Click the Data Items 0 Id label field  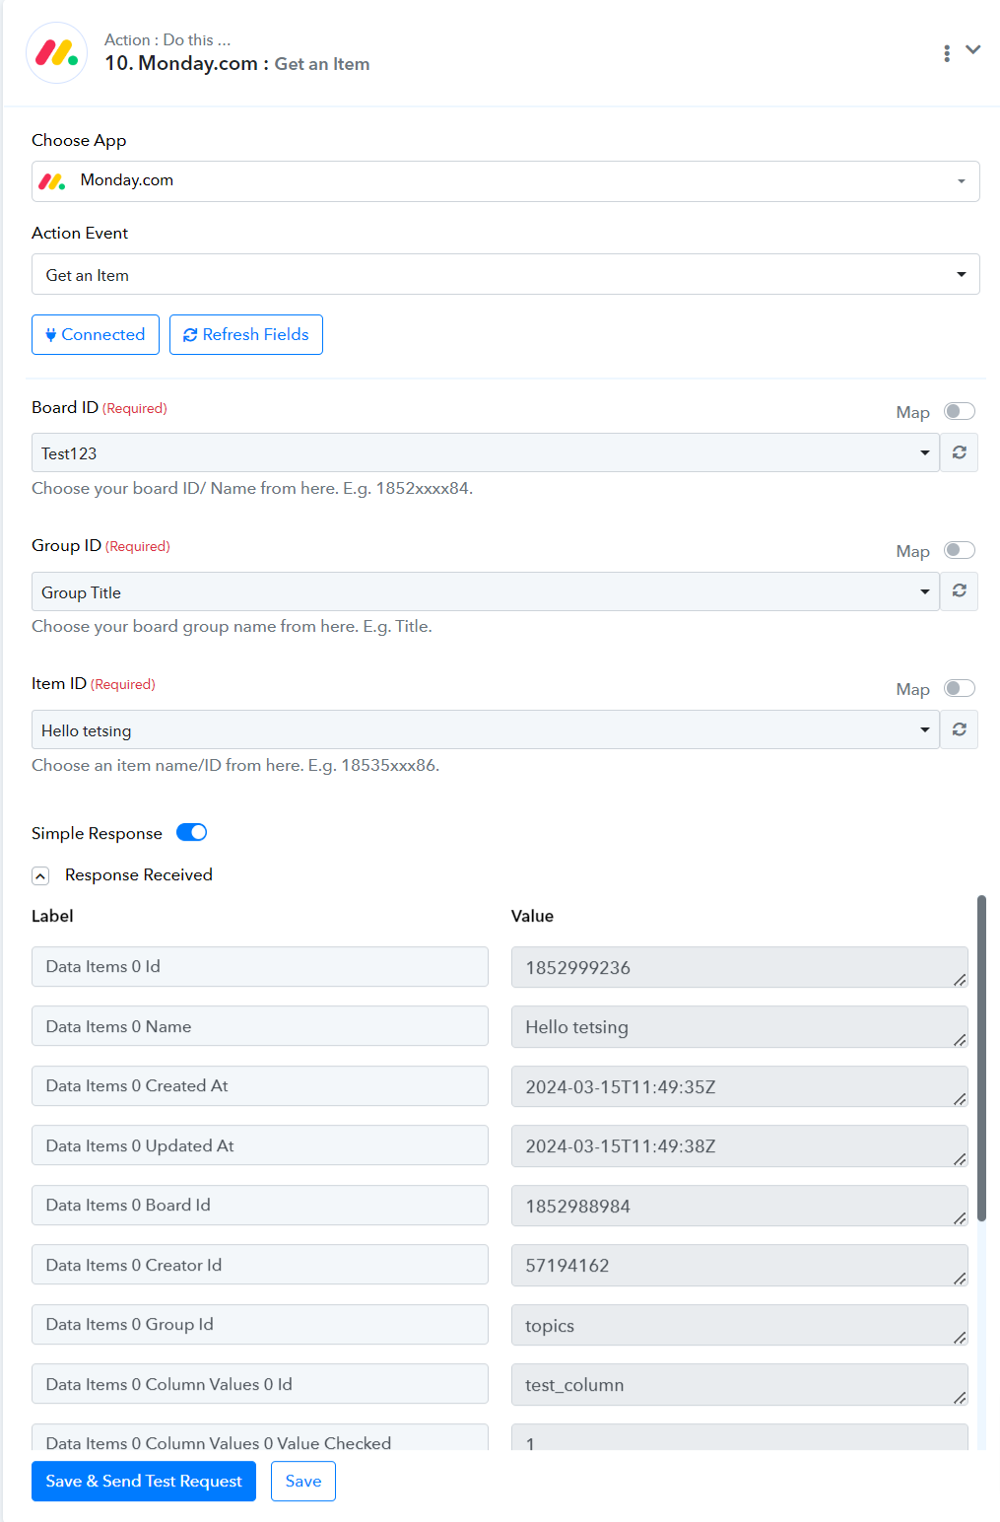point(260,966)
